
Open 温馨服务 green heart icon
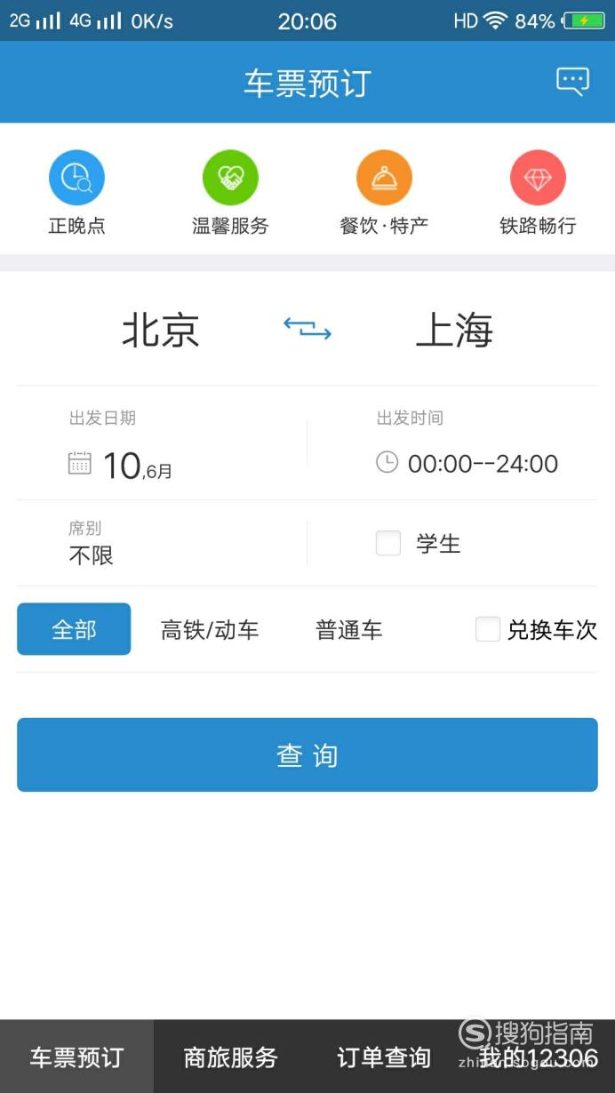230,177
